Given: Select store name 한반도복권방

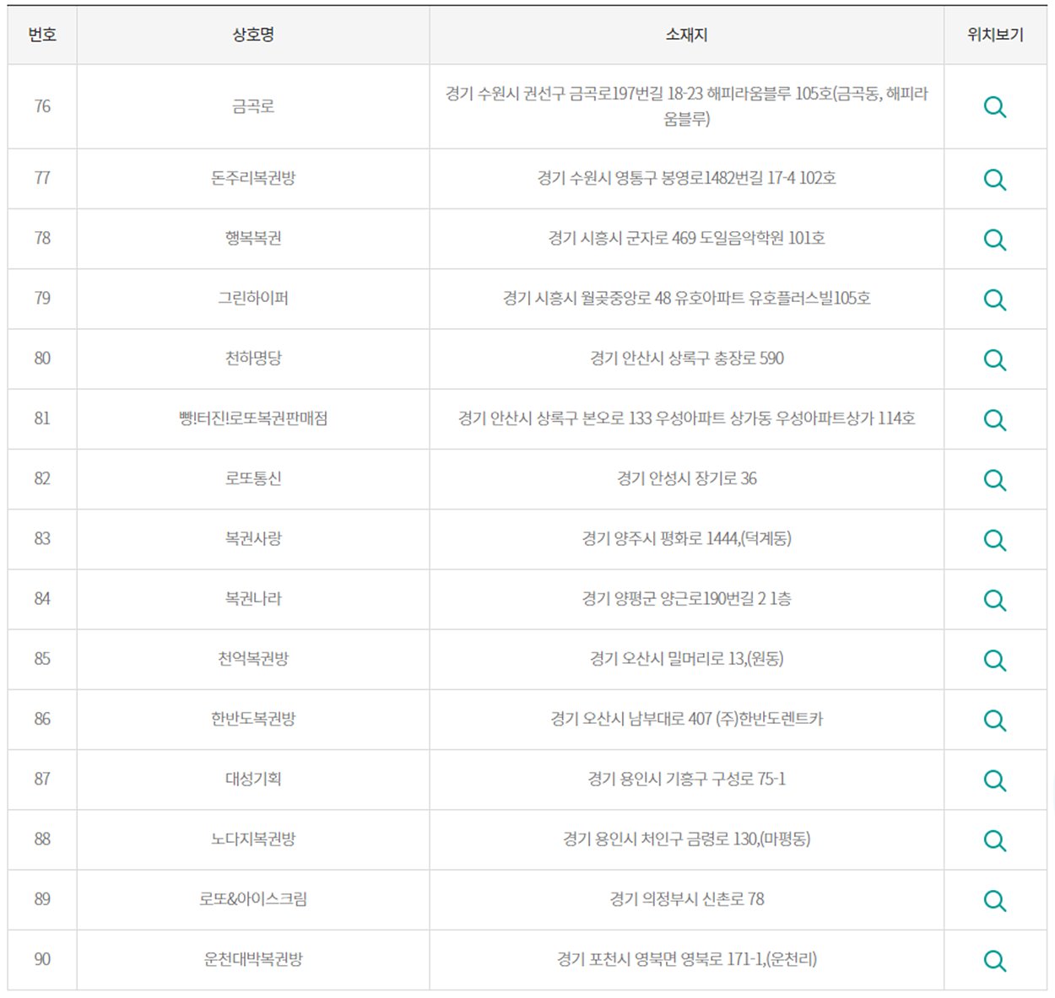Looking at the screenshot, I should point(253,719).
